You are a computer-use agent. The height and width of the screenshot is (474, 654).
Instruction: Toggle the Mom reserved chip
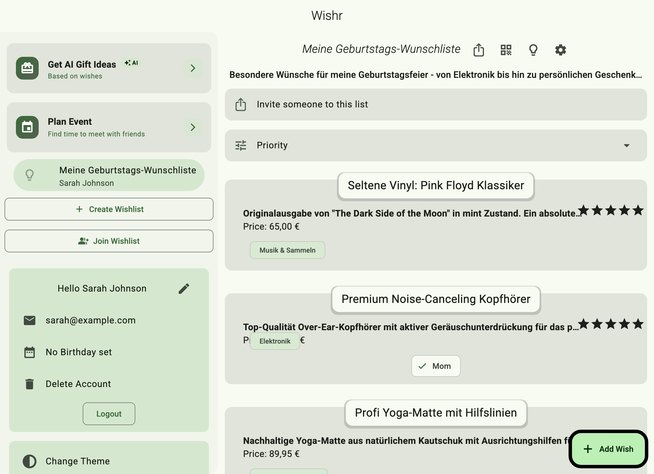[x=436, y=366]
